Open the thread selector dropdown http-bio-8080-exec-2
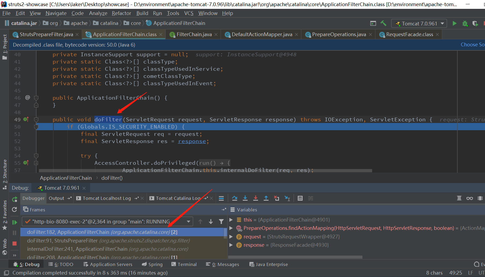 (x=107, y=222)
